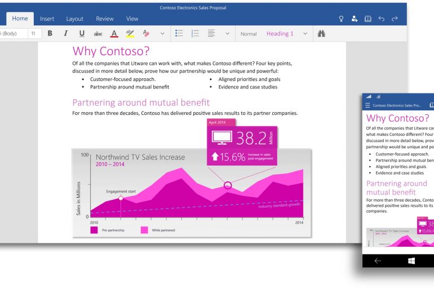Expand more font formatting options
434x289 pixels.
point(163,34)
